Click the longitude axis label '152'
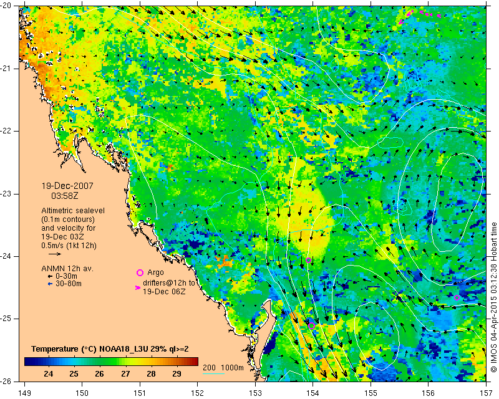This screenshot has height=399, width=499. pyautogui.click(x=198, y=393)
